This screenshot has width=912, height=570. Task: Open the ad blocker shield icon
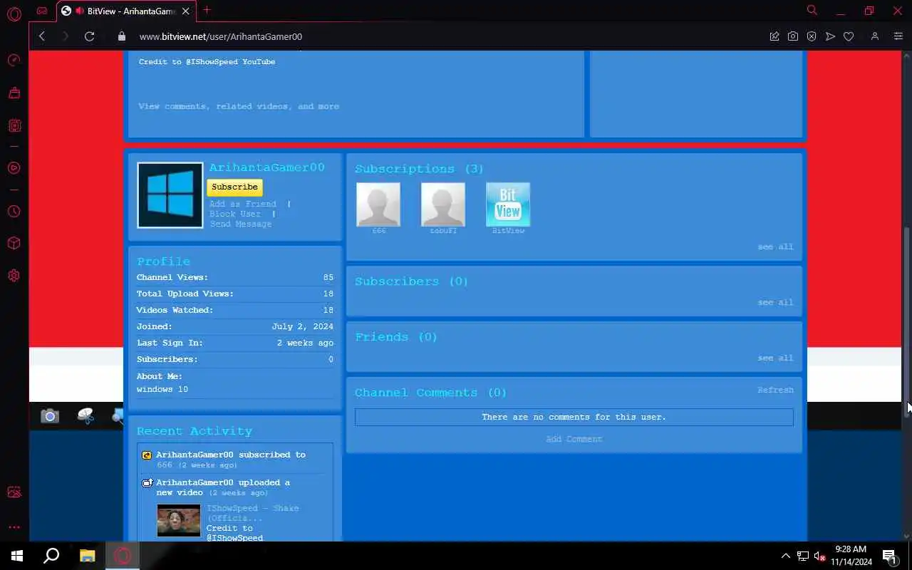pyautogui.click(x=812, y=36)
